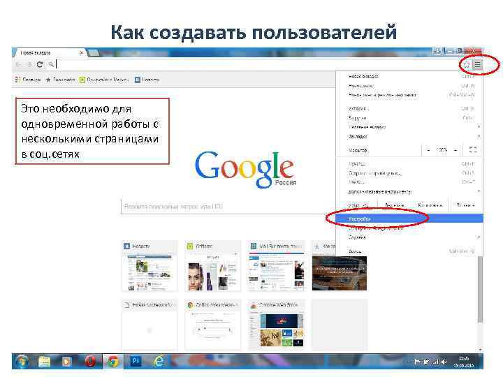Open the Сервисы apps bookmark
This screenshot has width=503, height=377.
pos(28,80)
